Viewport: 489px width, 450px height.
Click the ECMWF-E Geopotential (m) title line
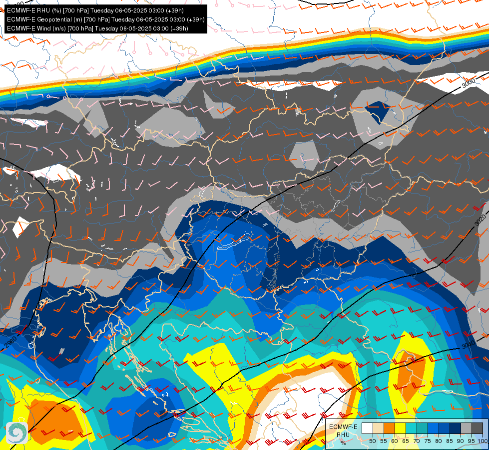tap(106, 19)
